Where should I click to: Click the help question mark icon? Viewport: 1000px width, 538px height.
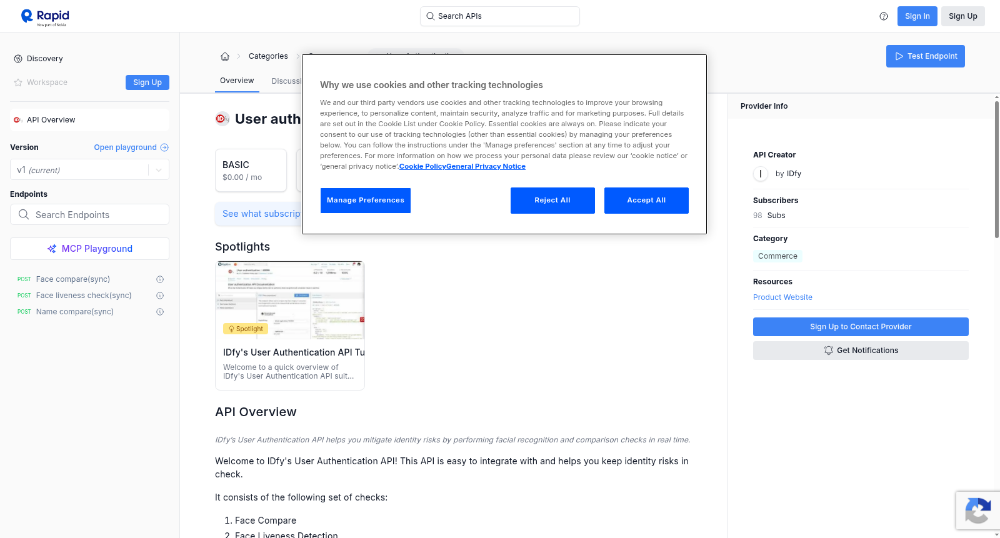(x=884, y=16)
